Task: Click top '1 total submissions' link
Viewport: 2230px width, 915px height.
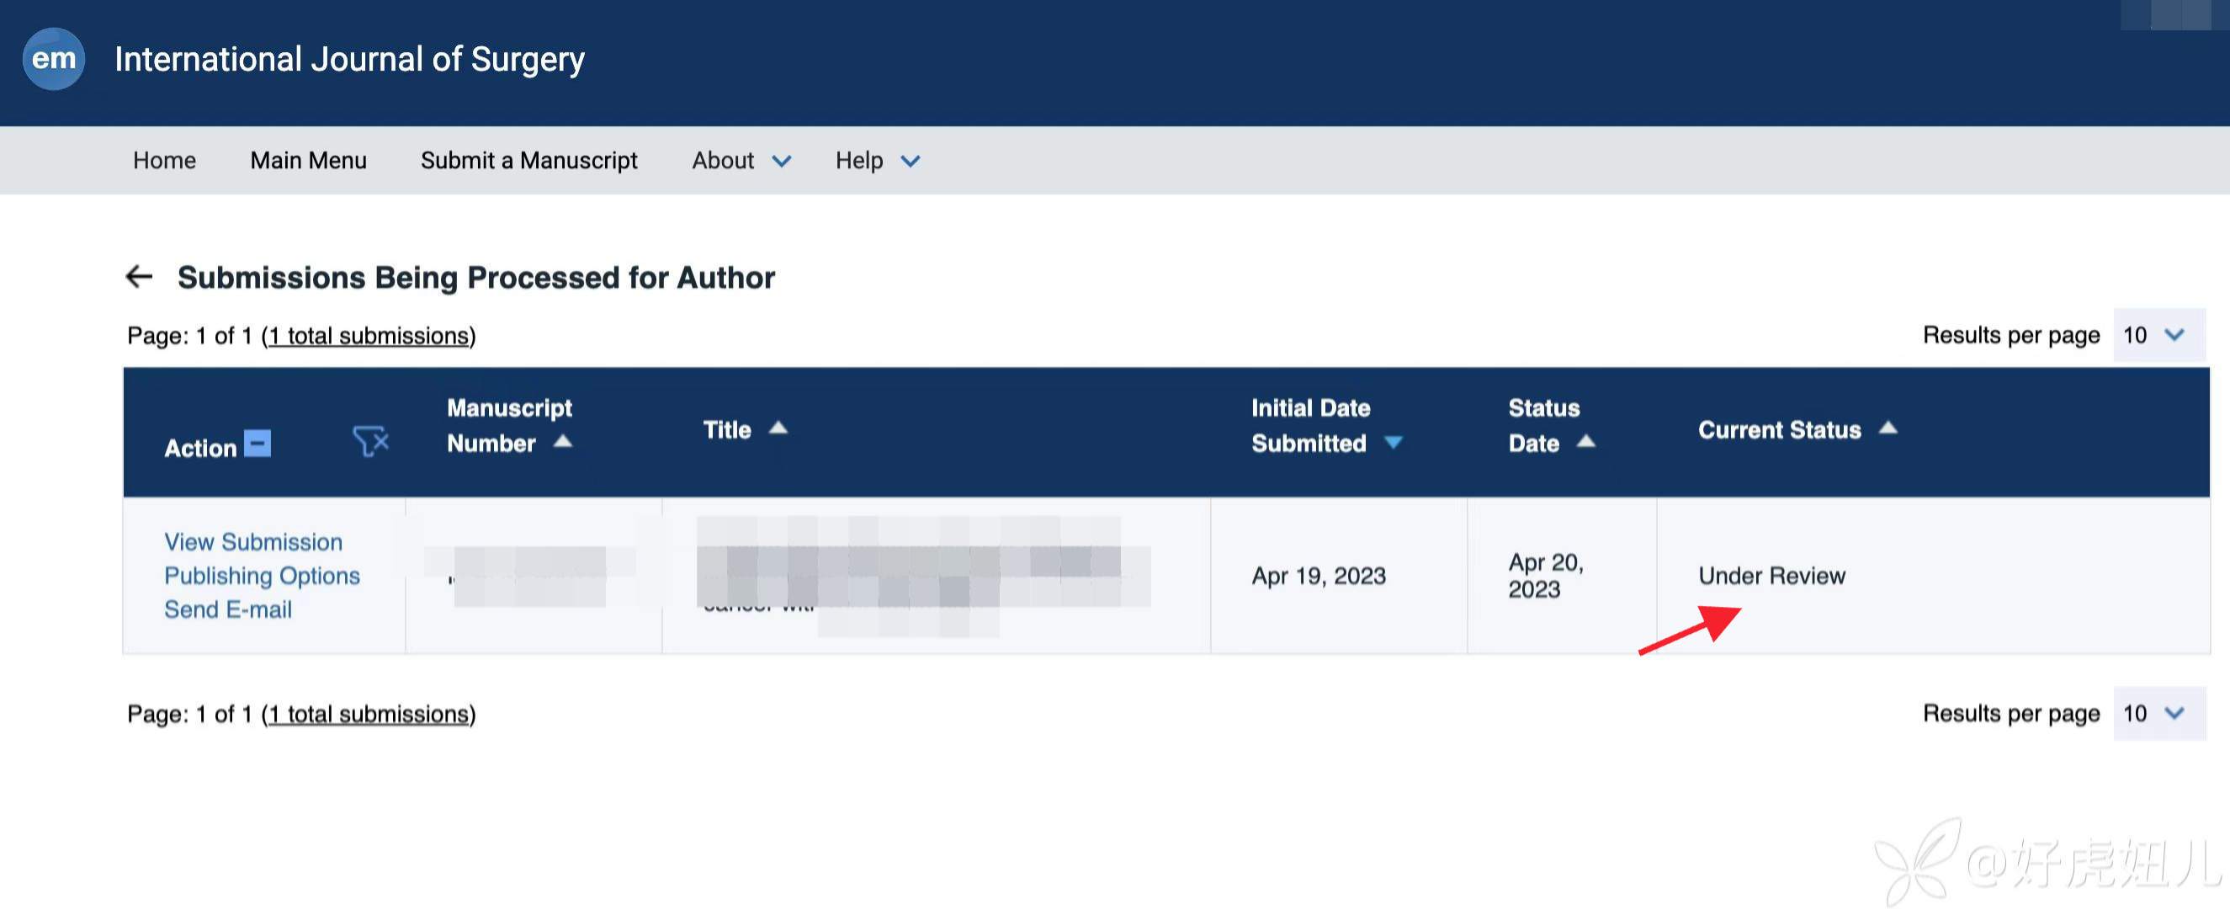Action: coord(369,336)
